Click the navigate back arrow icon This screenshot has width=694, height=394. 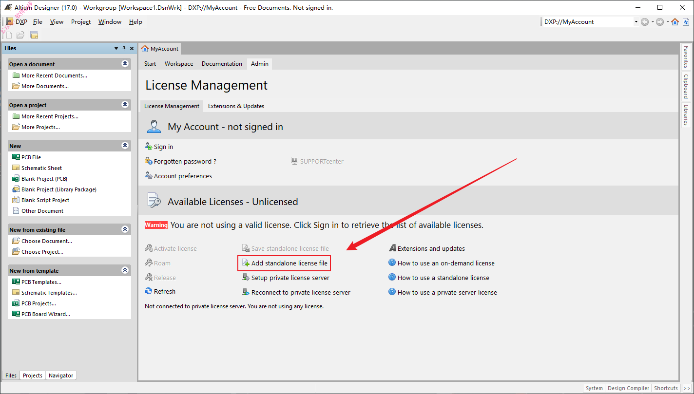point(645,22)
